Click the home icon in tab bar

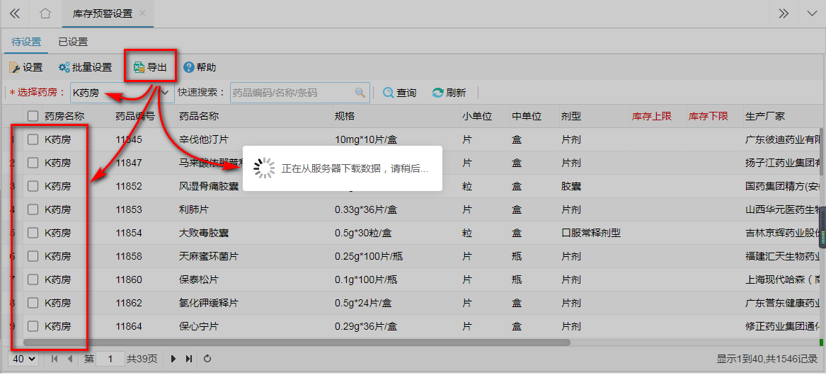[x=45, y=13]
